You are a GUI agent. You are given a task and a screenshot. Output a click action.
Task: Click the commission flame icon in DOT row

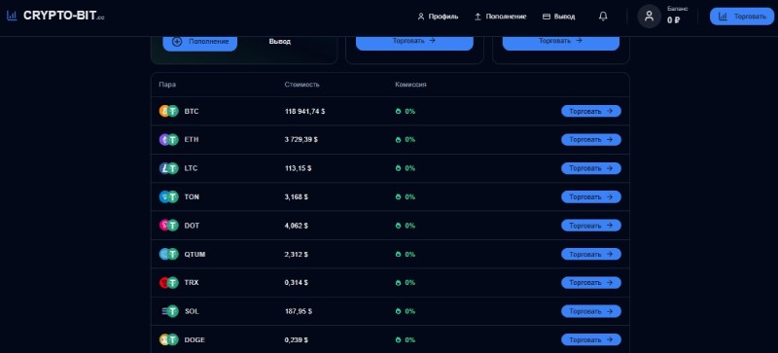[398, 226]
